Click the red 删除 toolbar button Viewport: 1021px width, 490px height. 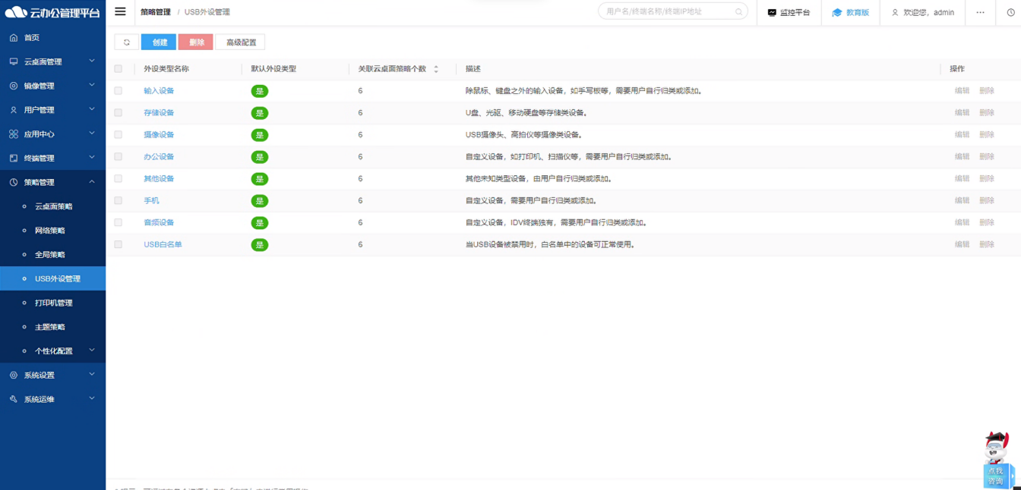196,42
